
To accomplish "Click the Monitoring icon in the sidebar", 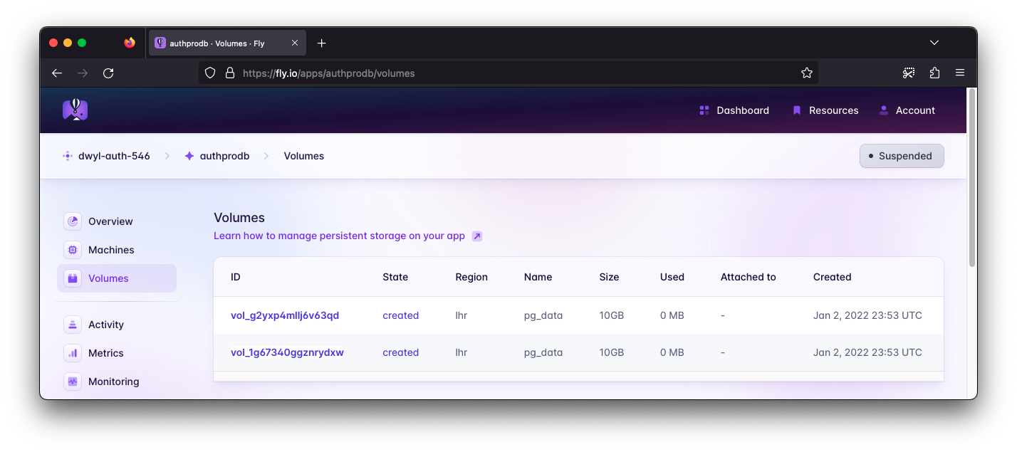I will pos(72,382).
